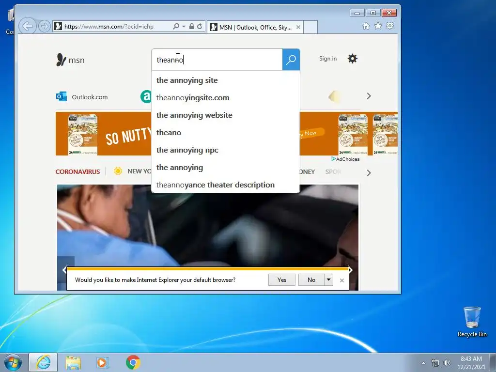
Task: Choose suggestion 'the annoying site'
Action: (226, 80)
